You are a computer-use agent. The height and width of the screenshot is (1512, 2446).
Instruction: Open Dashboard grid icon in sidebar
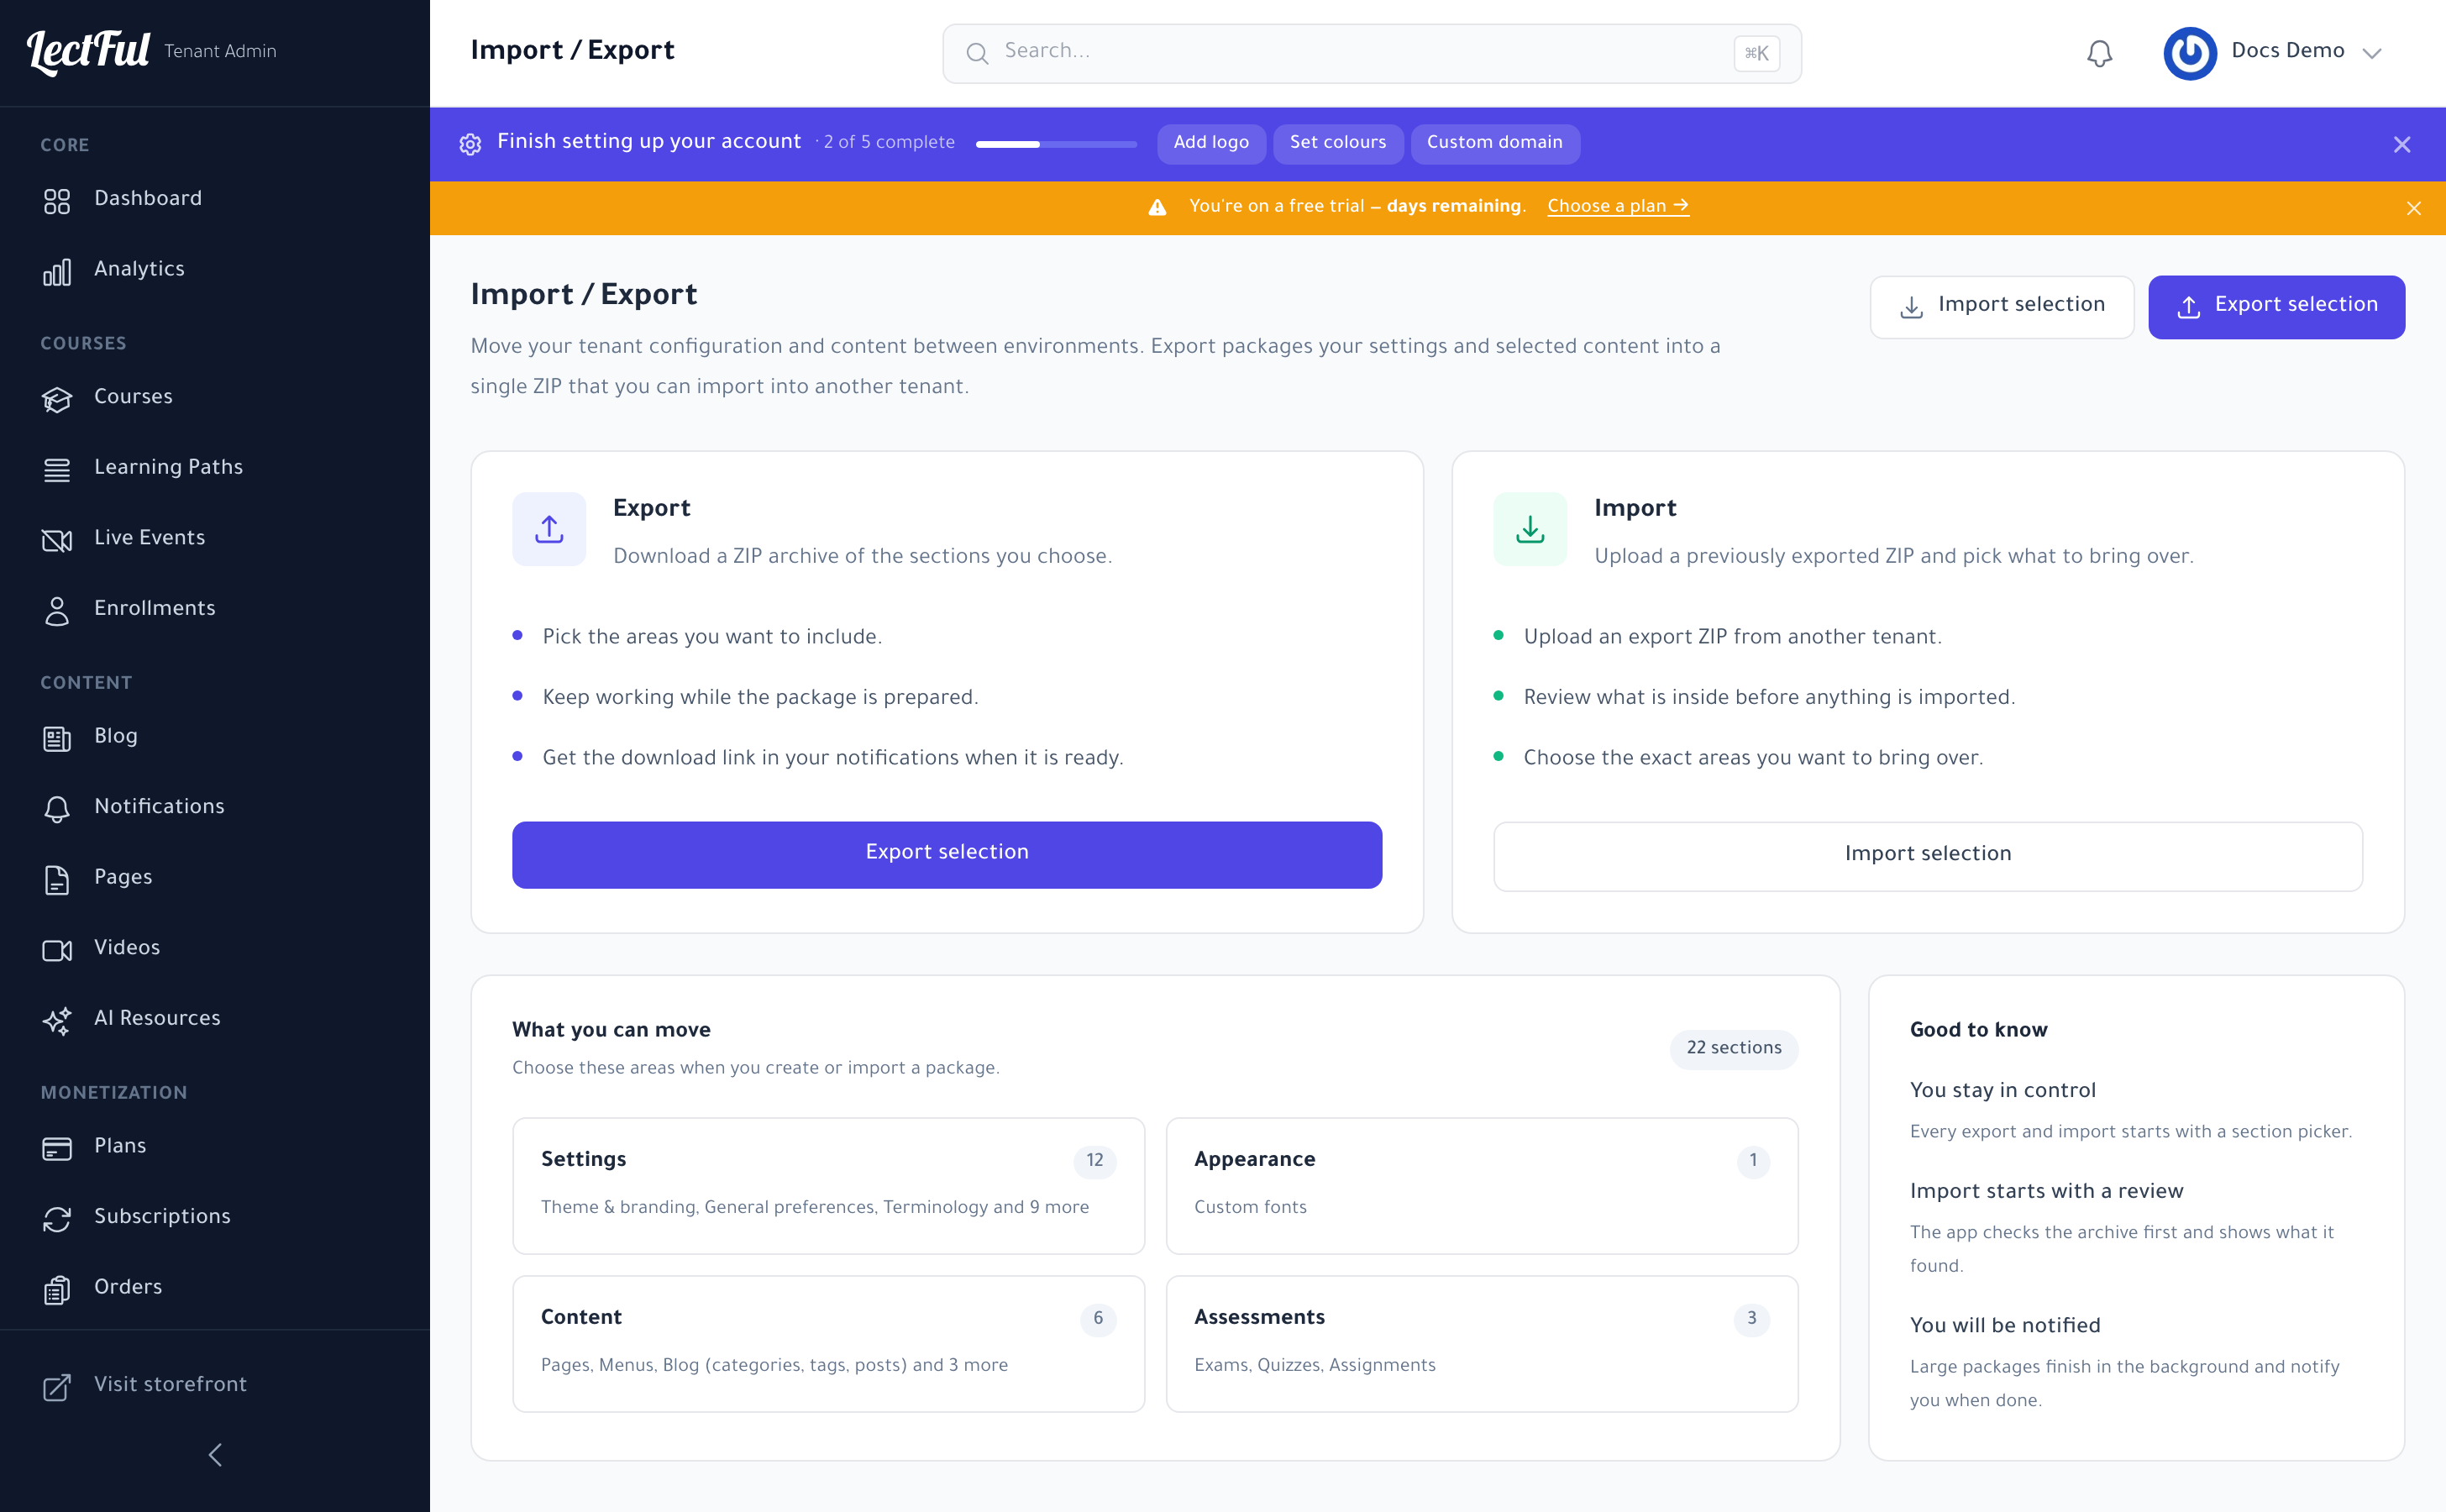tap(57, 200)
